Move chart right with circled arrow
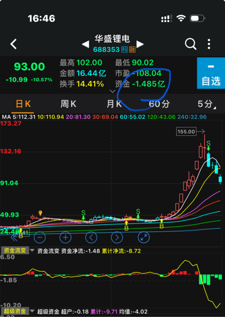Viewport: 225px width, 317px height. pos(117,237)
